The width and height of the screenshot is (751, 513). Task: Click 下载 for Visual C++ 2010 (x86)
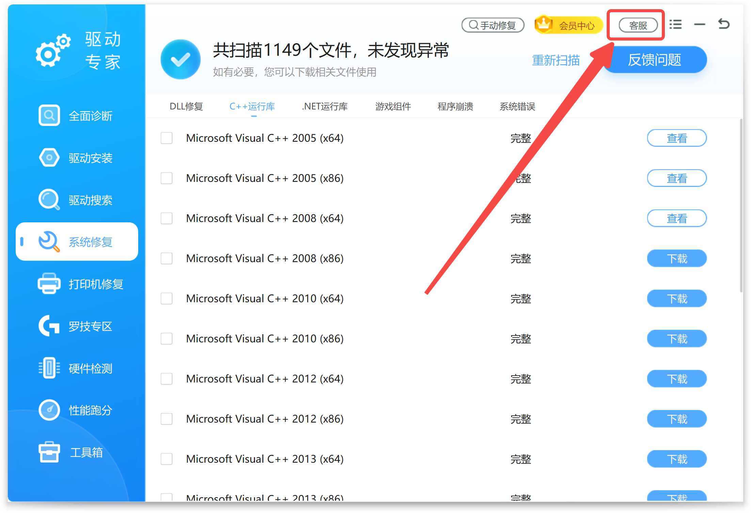click(677, 339)
